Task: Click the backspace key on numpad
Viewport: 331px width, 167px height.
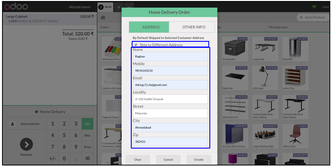Action: point(87,159)
